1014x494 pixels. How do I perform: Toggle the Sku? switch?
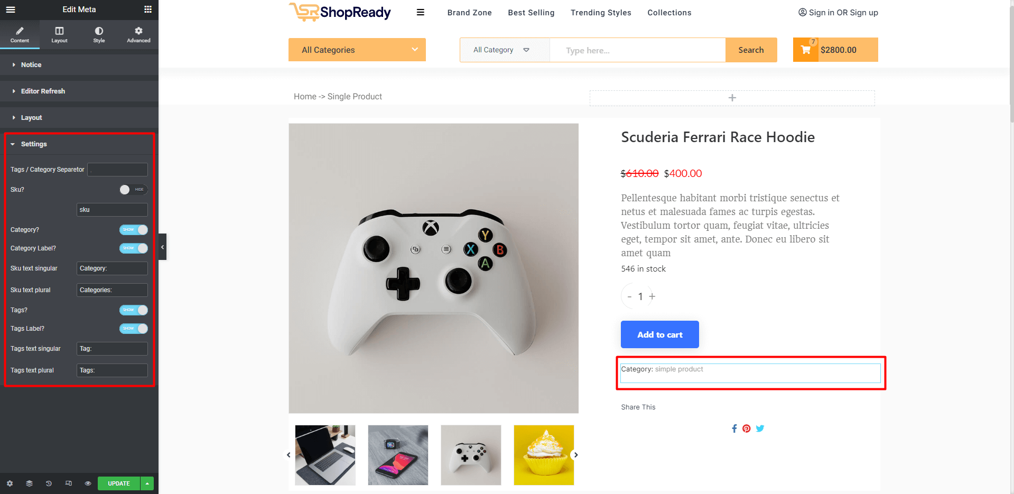pyautogui.click(x=133, y=190)
